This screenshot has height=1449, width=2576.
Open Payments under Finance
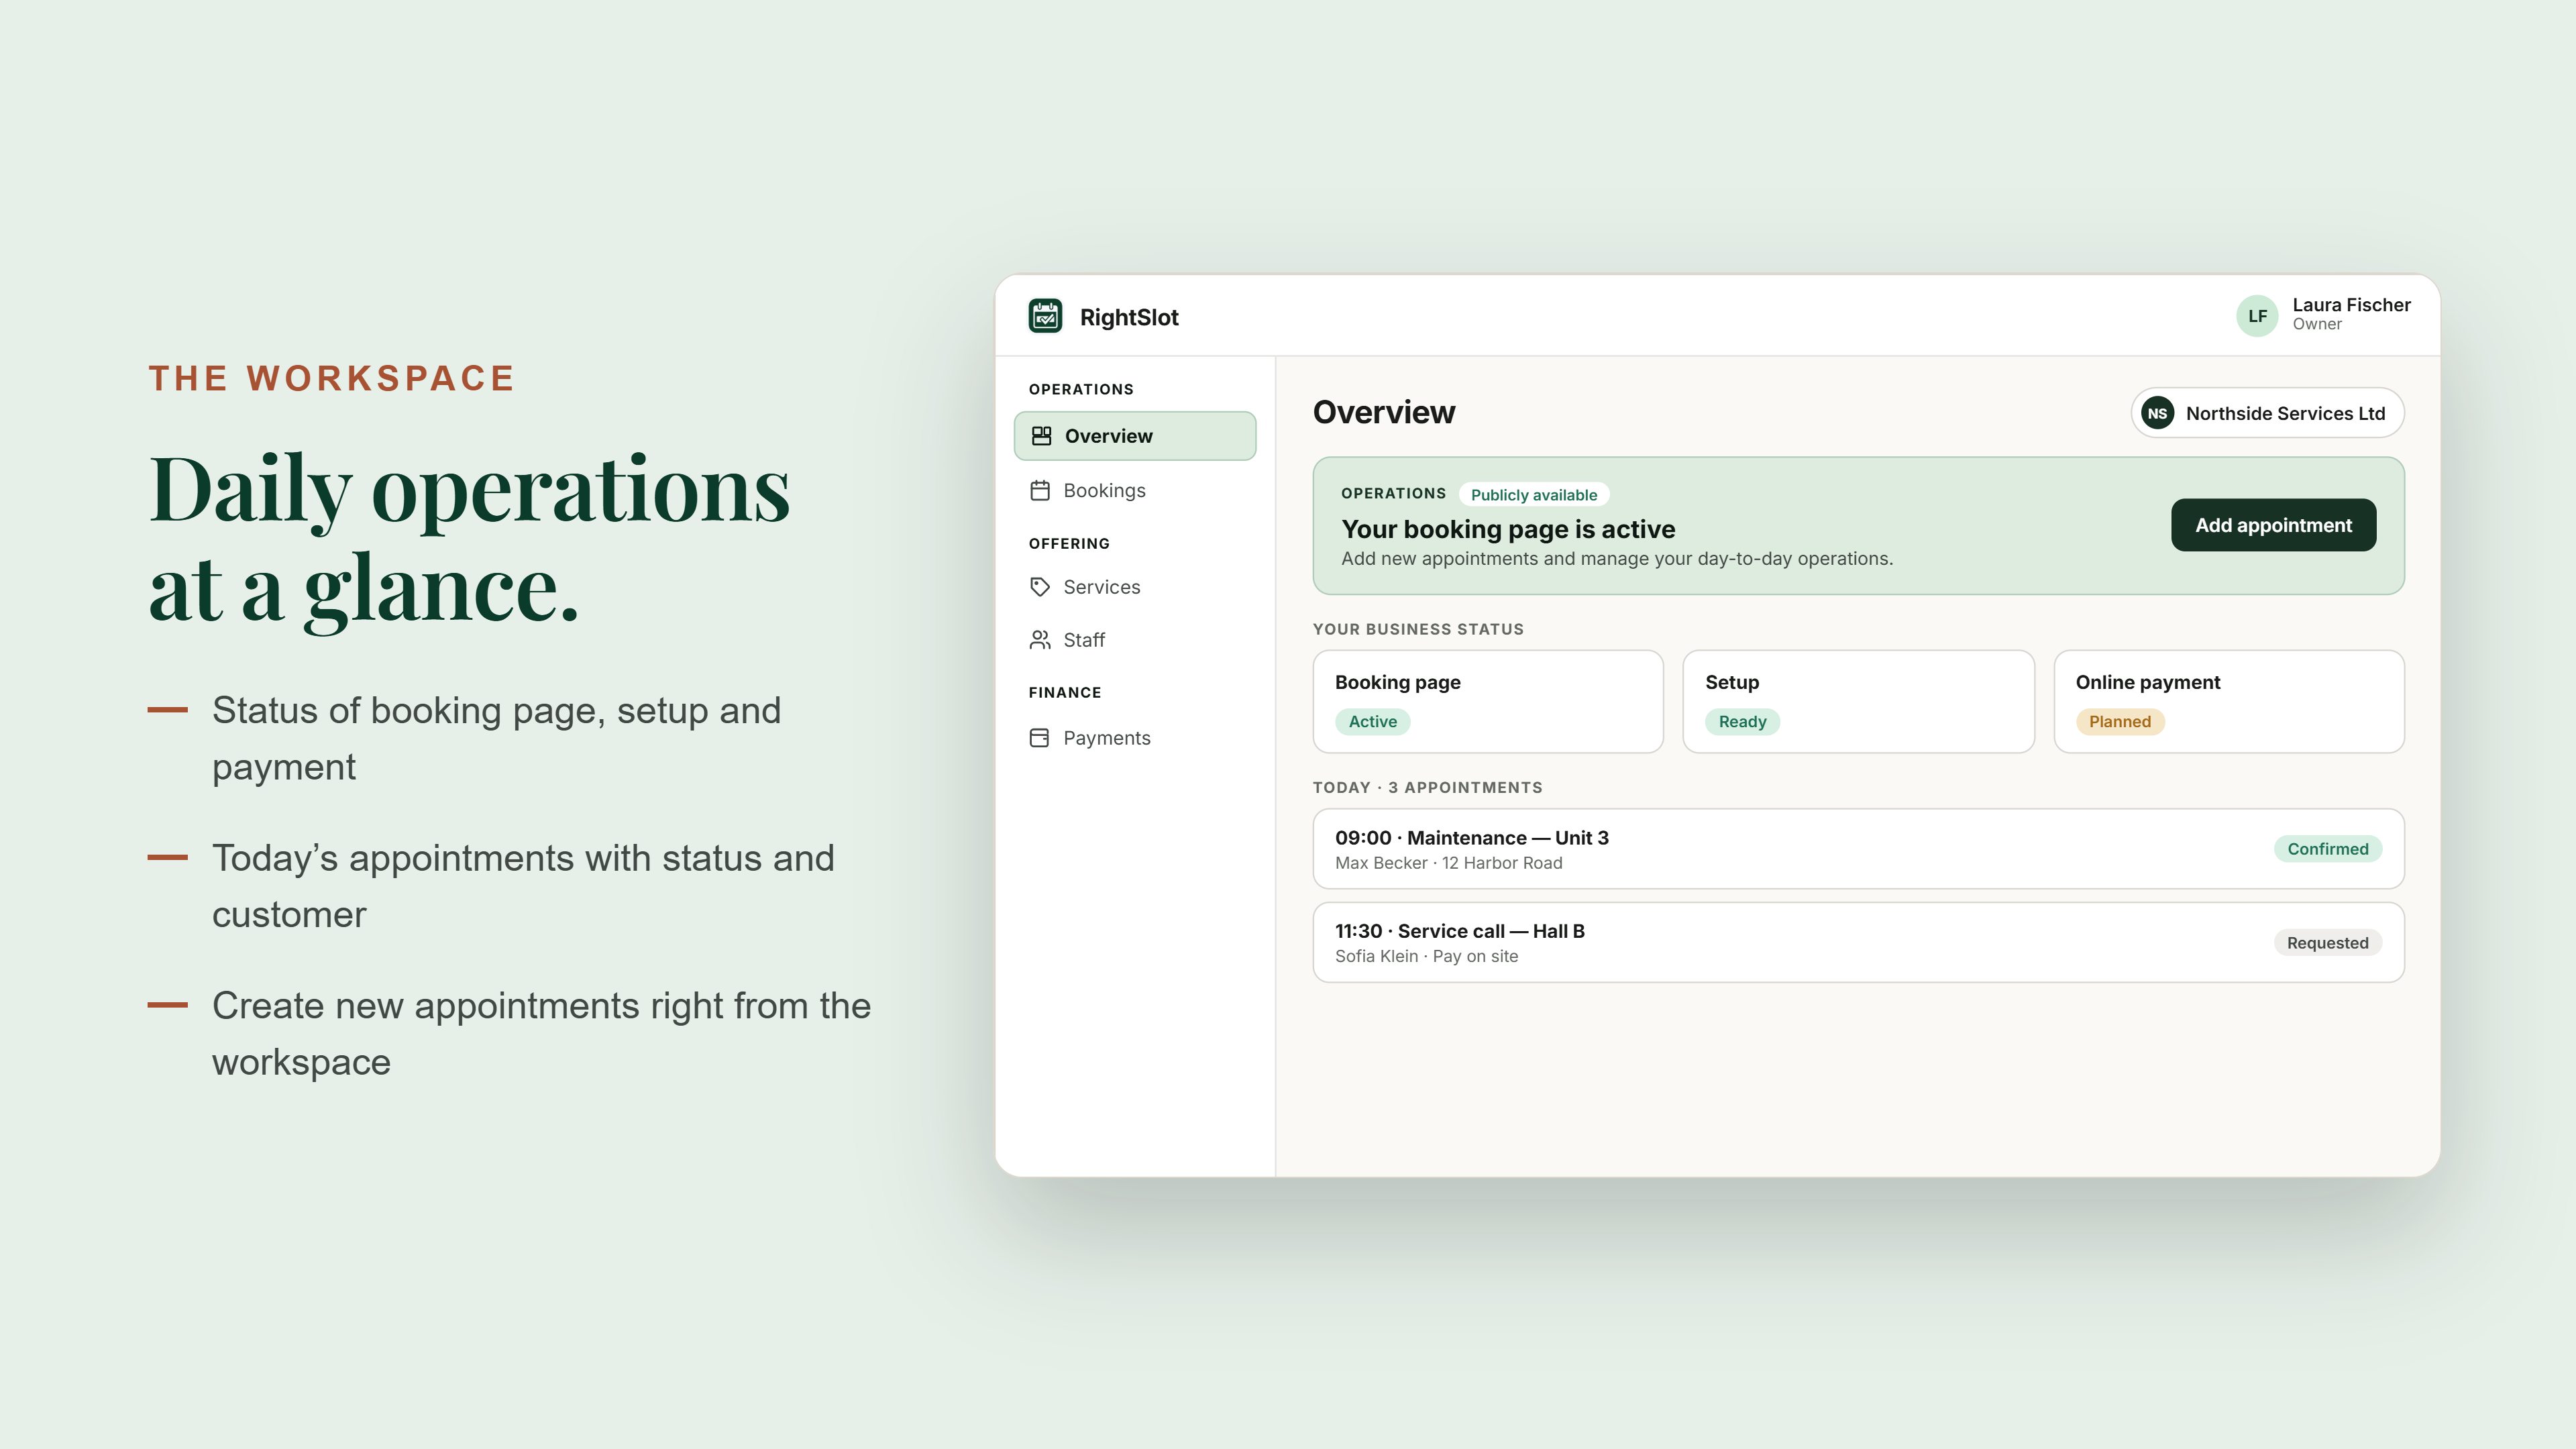(x=1135, y=738)
